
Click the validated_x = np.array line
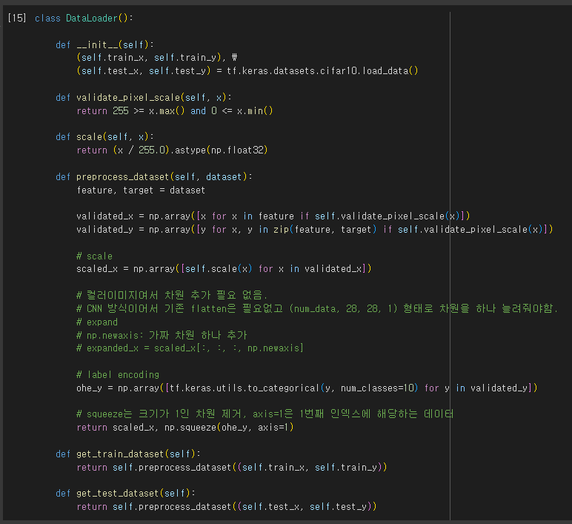point(273,216)
